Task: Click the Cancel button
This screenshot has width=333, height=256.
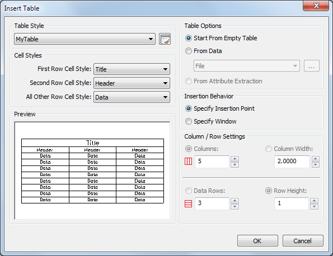Action: [303, 241]
